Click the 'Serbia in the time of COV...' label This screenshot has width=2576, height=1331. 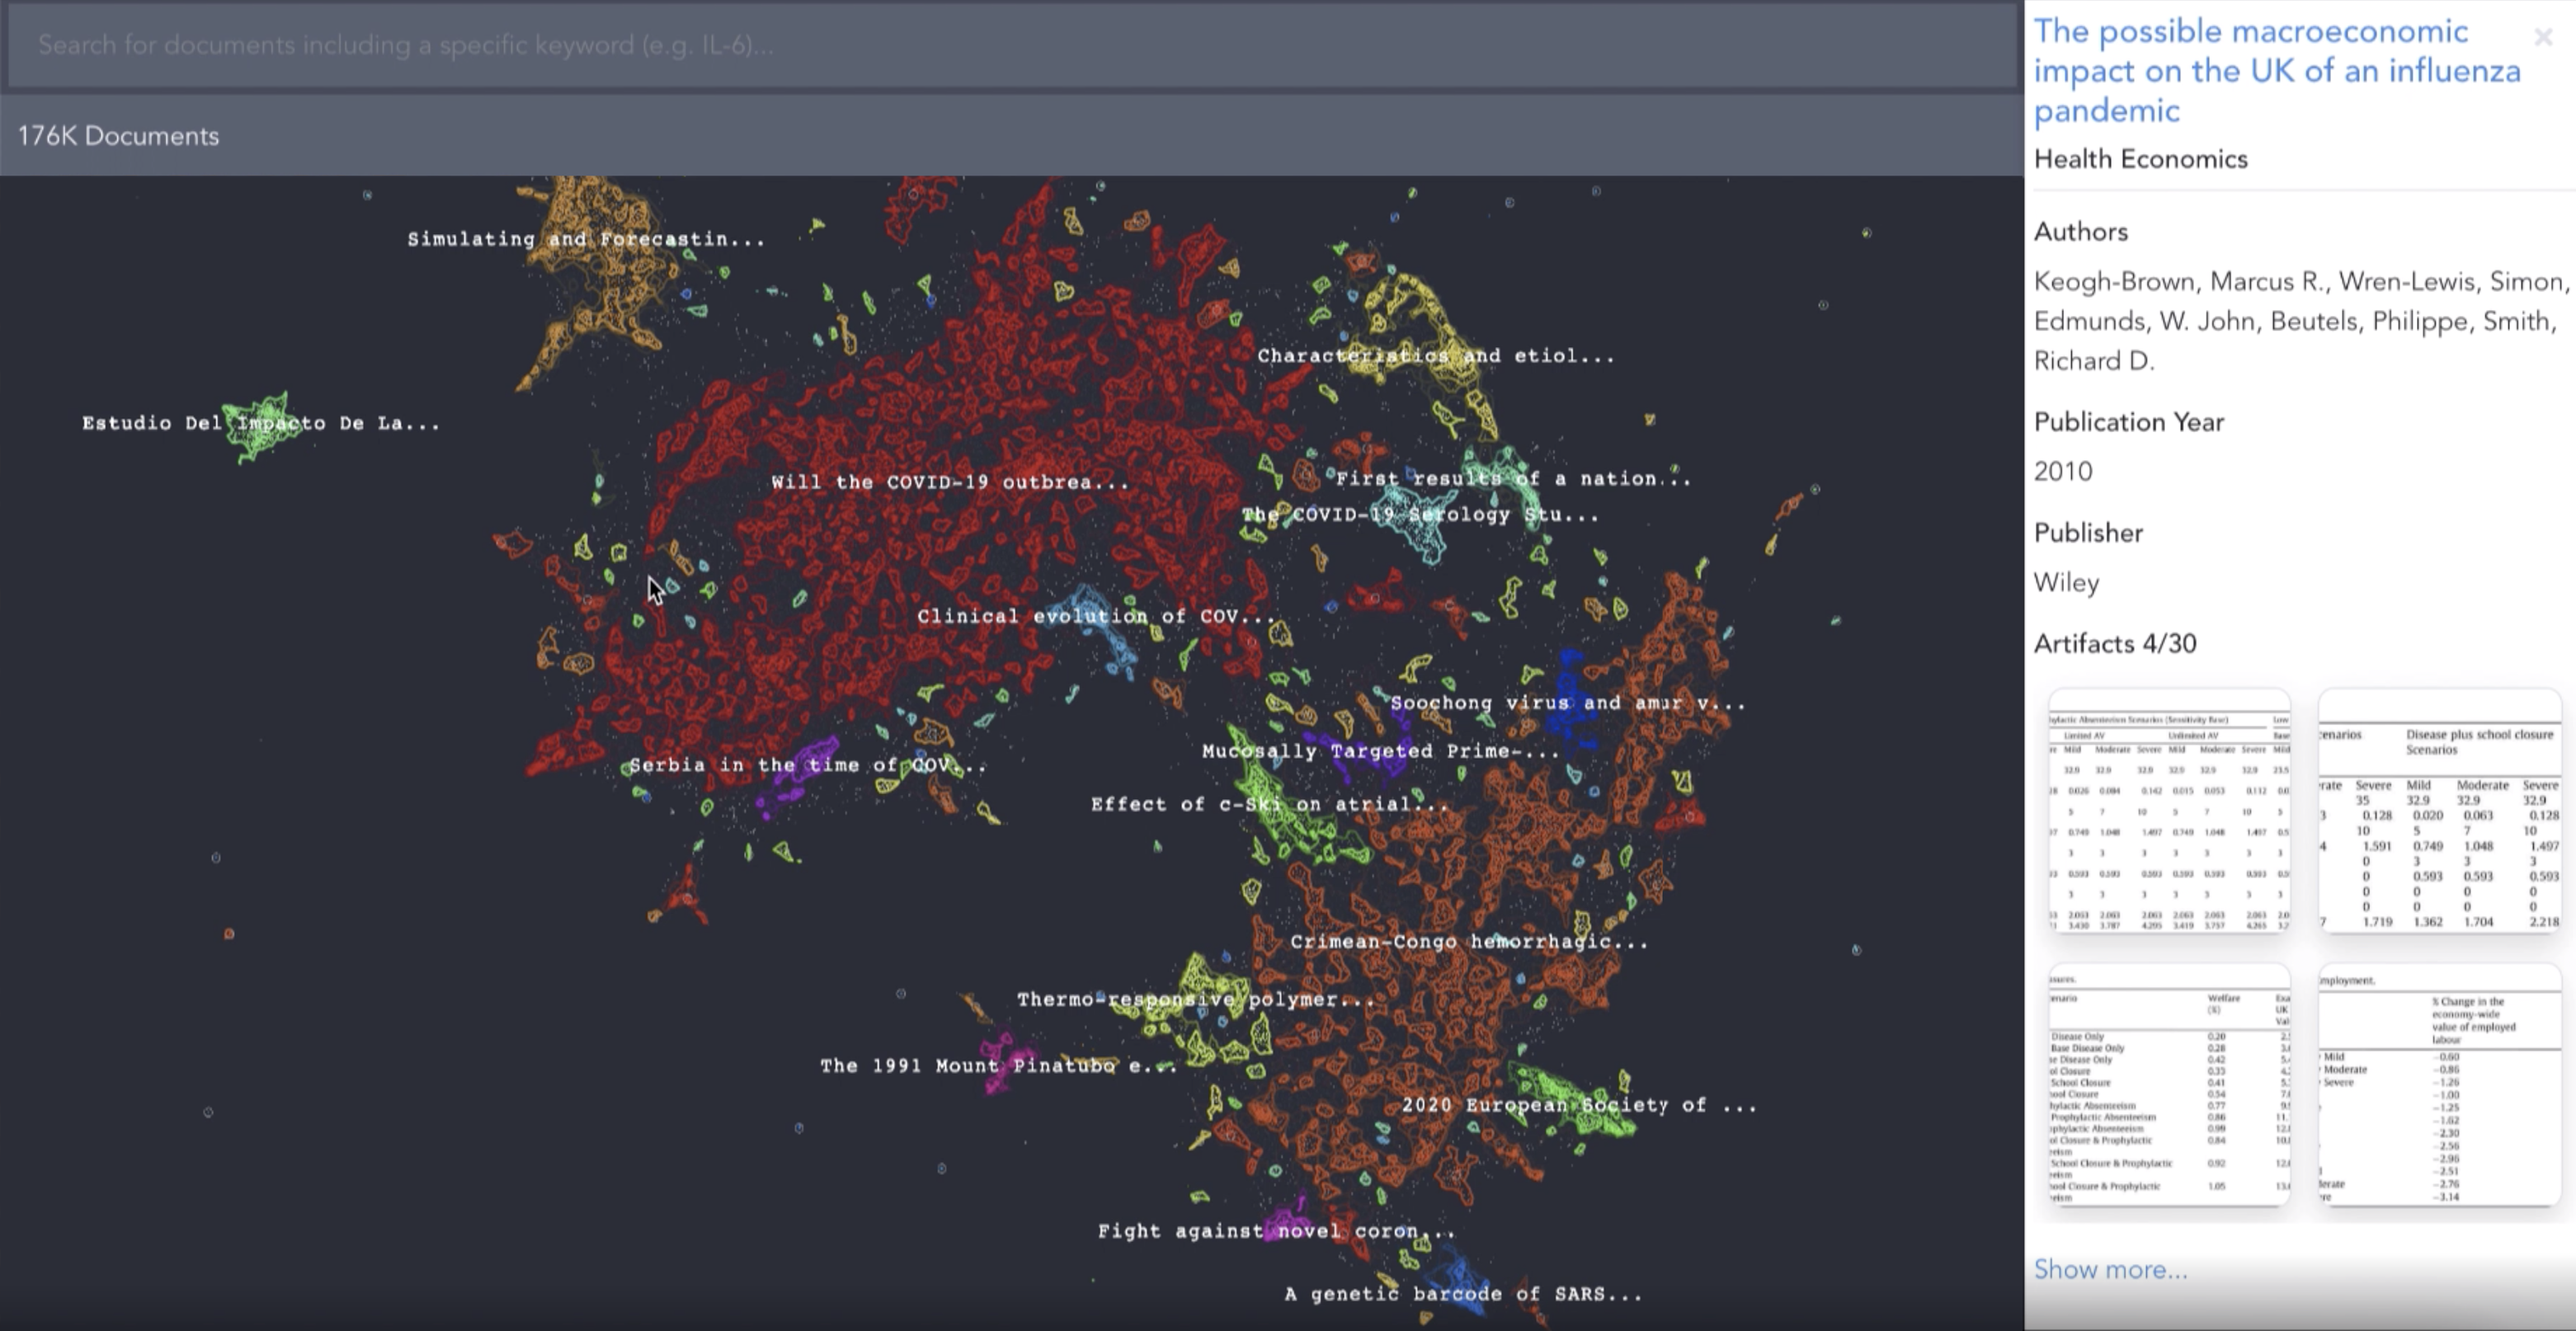(807, 765)
